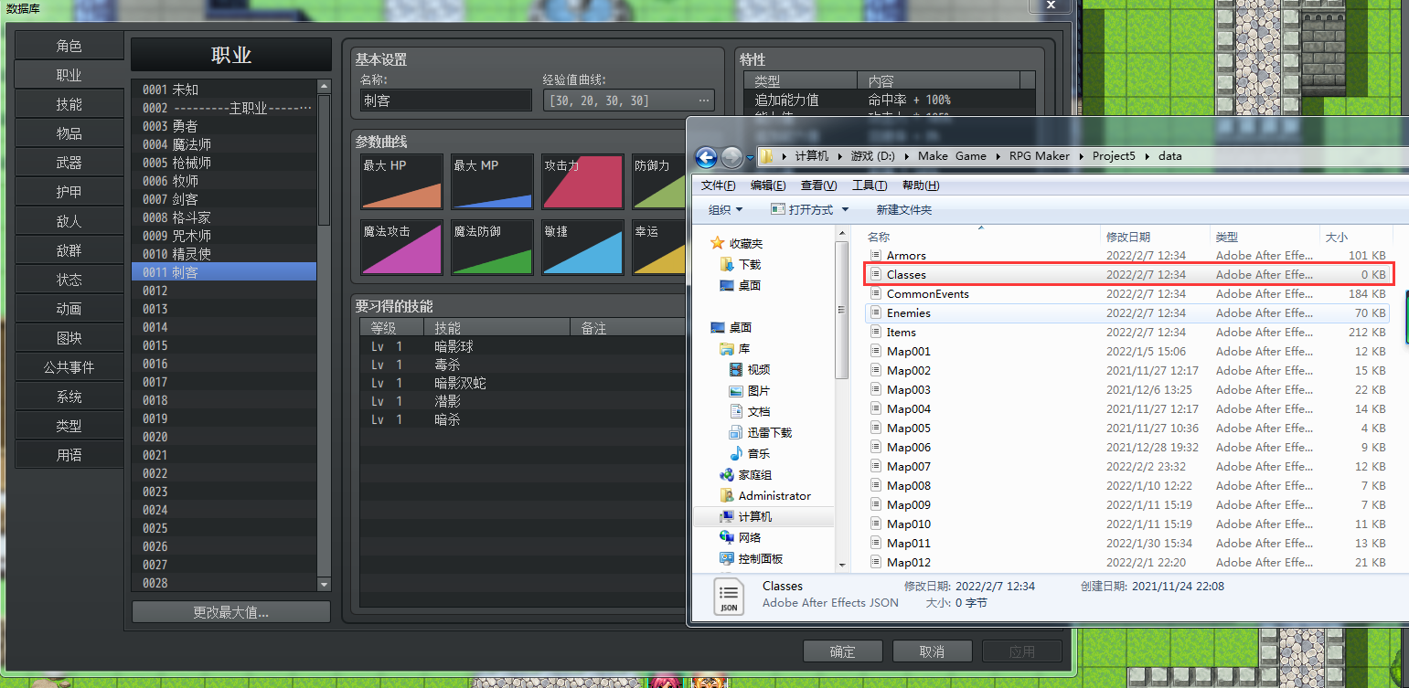
Task: Sort by 修改日期 column header
Action: tap(1155, 237)
